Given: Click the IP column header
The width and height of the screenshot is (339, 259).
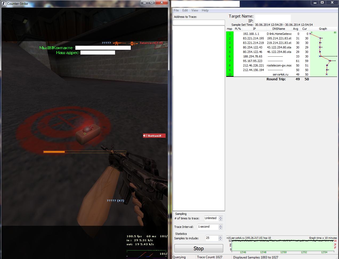Looking at the screenshot, I should point(254,29).
